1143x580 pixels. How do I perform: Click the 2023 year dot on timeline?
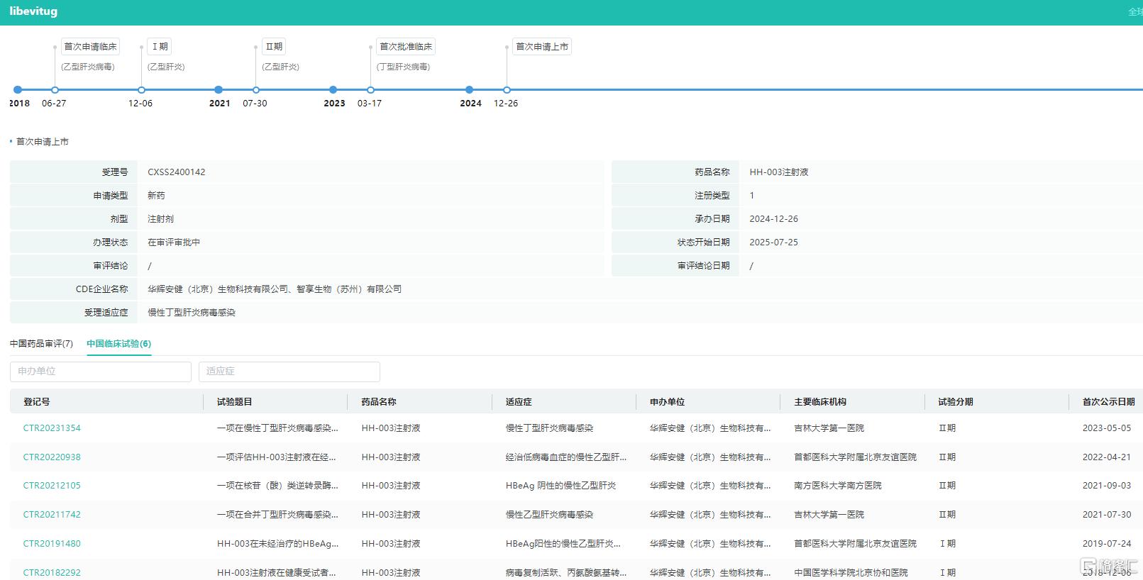click(x=333, y=90)
